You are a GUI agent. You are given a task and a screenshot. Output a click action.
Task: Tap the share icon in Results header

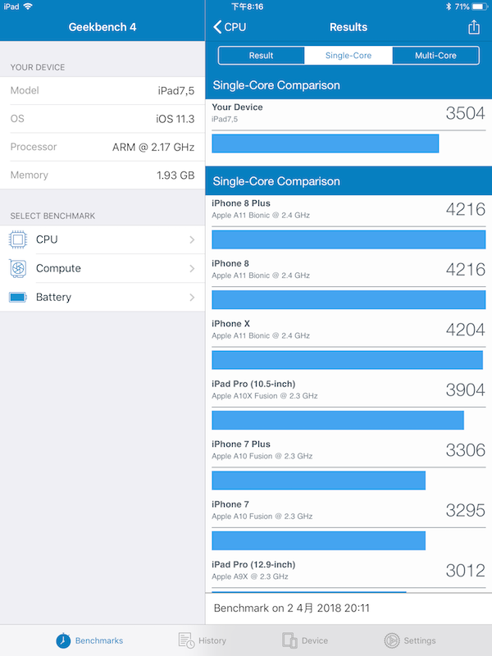pyautogui.click(x=474, y=27)
